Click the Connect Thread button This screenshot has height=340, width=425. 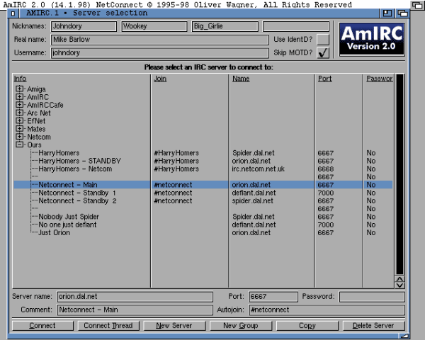[108, 325]
